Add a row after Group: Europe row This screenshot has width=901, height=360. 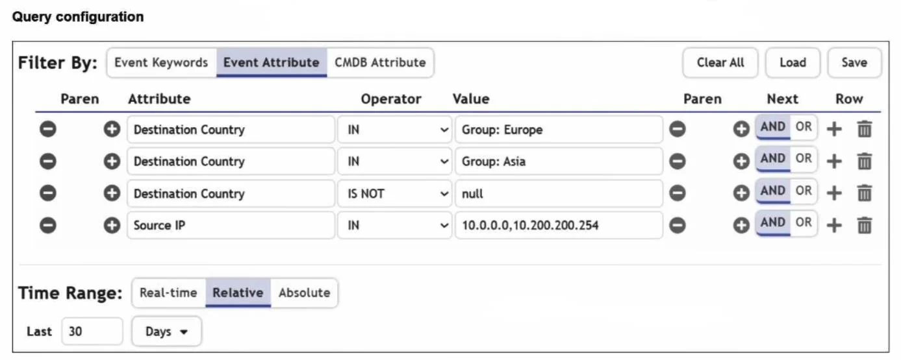pyautogui.click(x=834, y=130)
